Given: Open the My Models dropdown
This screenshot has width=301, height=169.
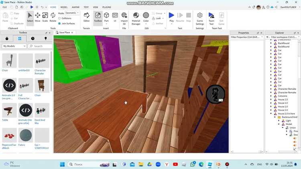Looking at the screenshot, I should point(14,46).
